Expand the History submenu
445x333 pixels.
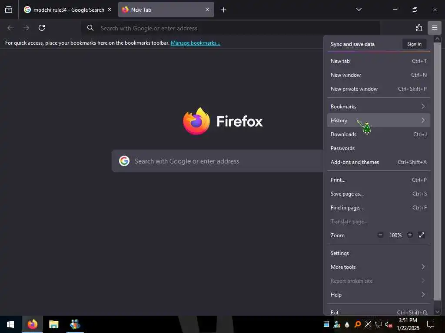point(379,121)
